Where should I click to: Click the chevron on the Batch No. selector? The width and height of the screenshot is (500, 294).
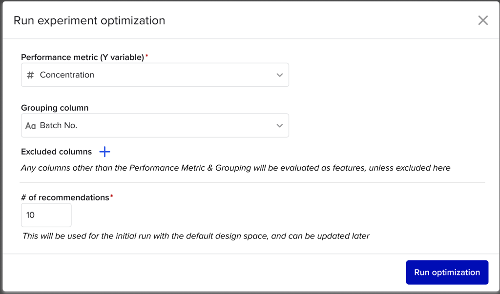280,125
